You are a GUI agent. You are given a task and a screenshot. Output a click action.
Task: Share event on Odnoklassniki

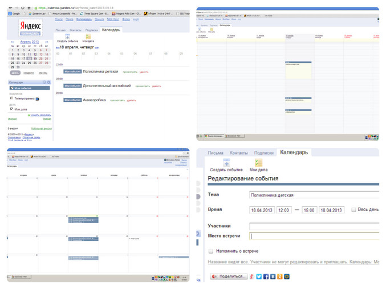(x=279, y=276)
